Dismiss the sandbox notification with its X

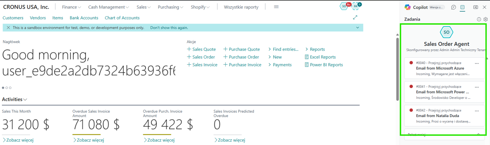tap(8, 28)
